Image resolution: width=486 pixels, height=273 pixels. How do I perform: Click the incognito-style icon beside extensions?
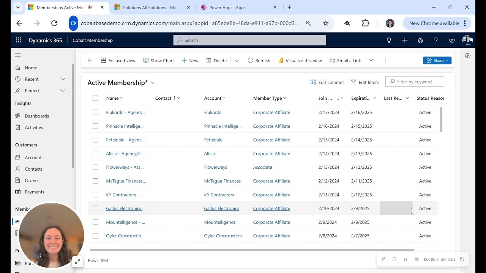[x=347, y=23]
